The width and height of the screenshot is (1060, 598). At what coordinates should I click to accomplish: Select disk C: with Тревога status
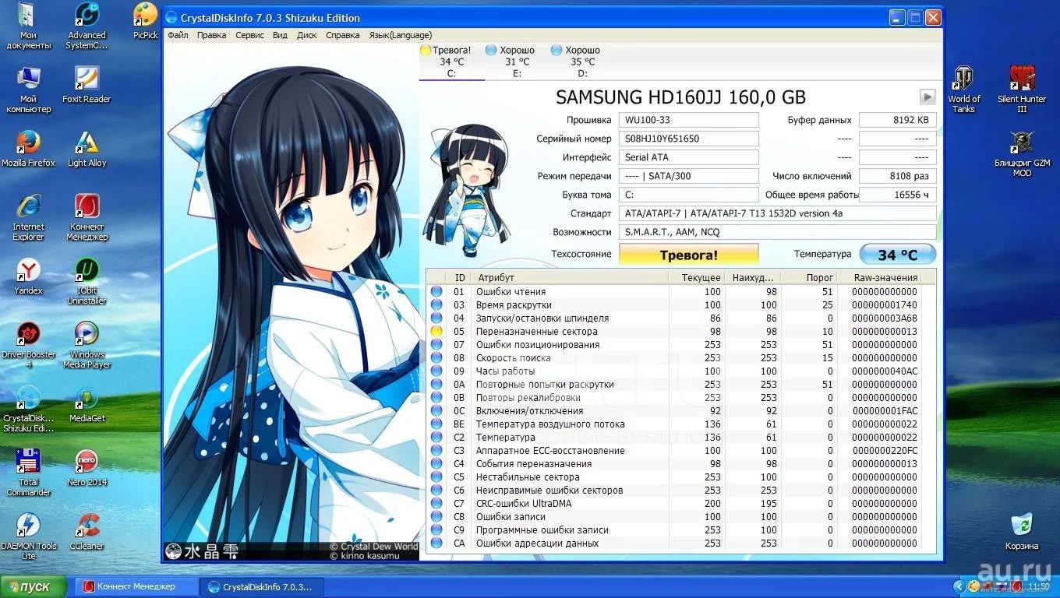451,62
